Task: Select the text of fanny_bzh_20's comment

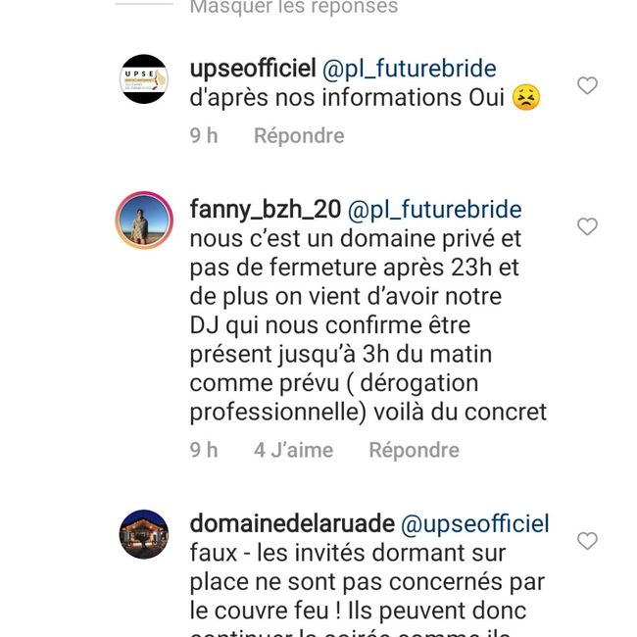Action: (x=368, y=325)
